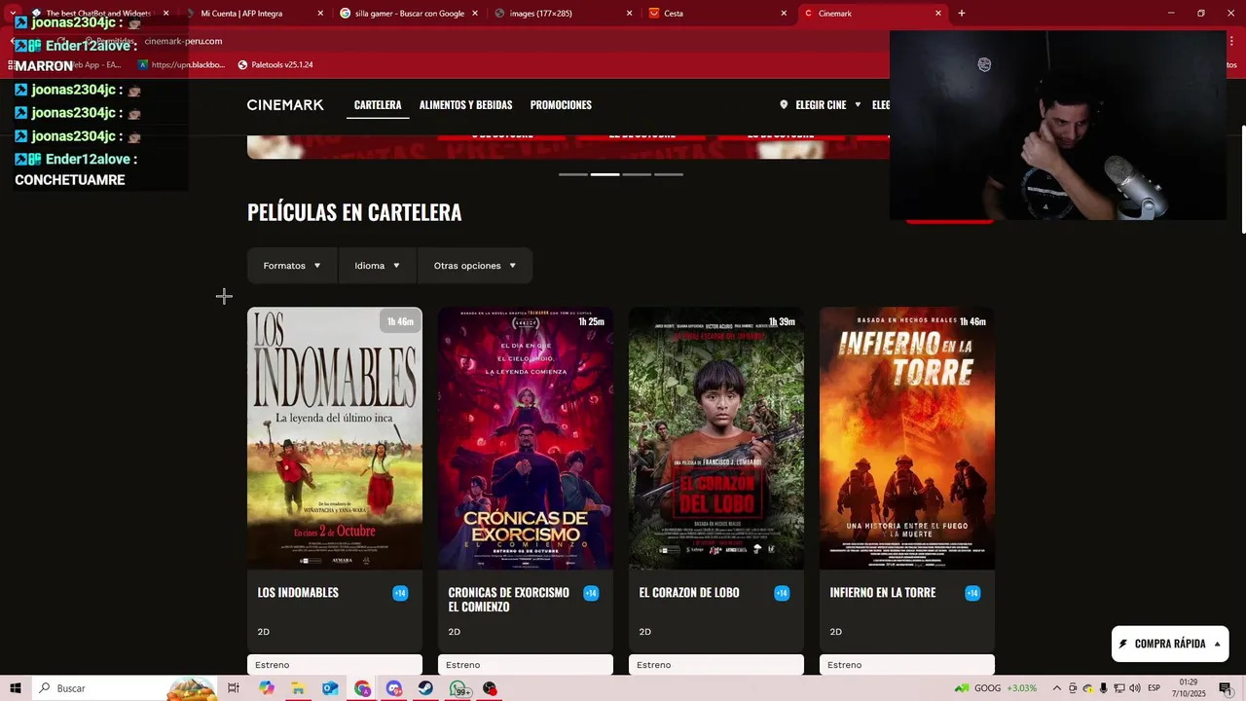Select the third carousel slide indicator
Screen dimensions: 1246x701
click(637, 174)
